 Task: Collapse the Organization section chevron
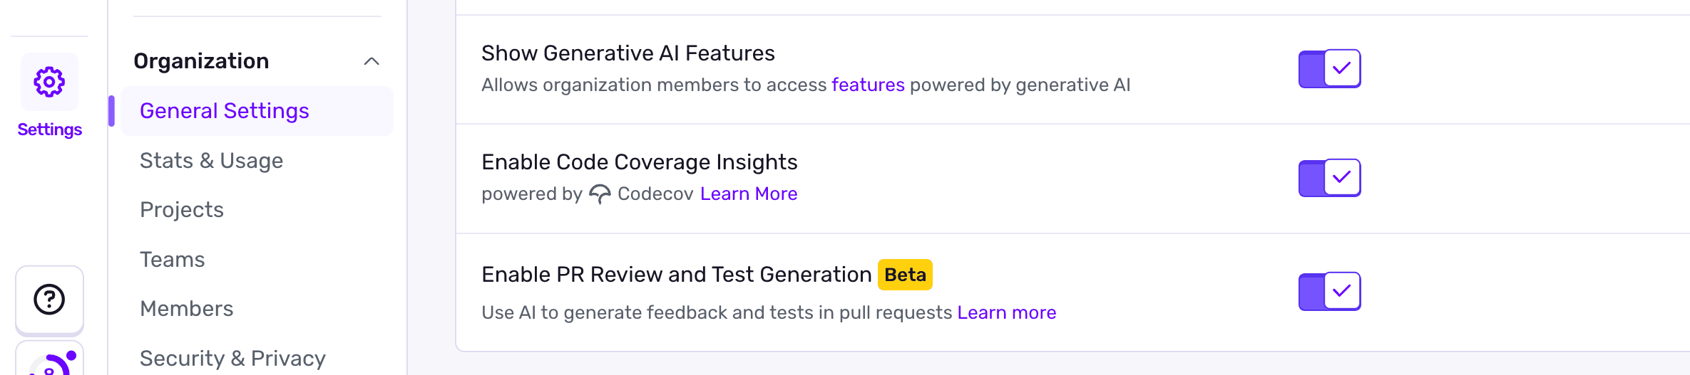pyautogui.click(x=372, y=61)
